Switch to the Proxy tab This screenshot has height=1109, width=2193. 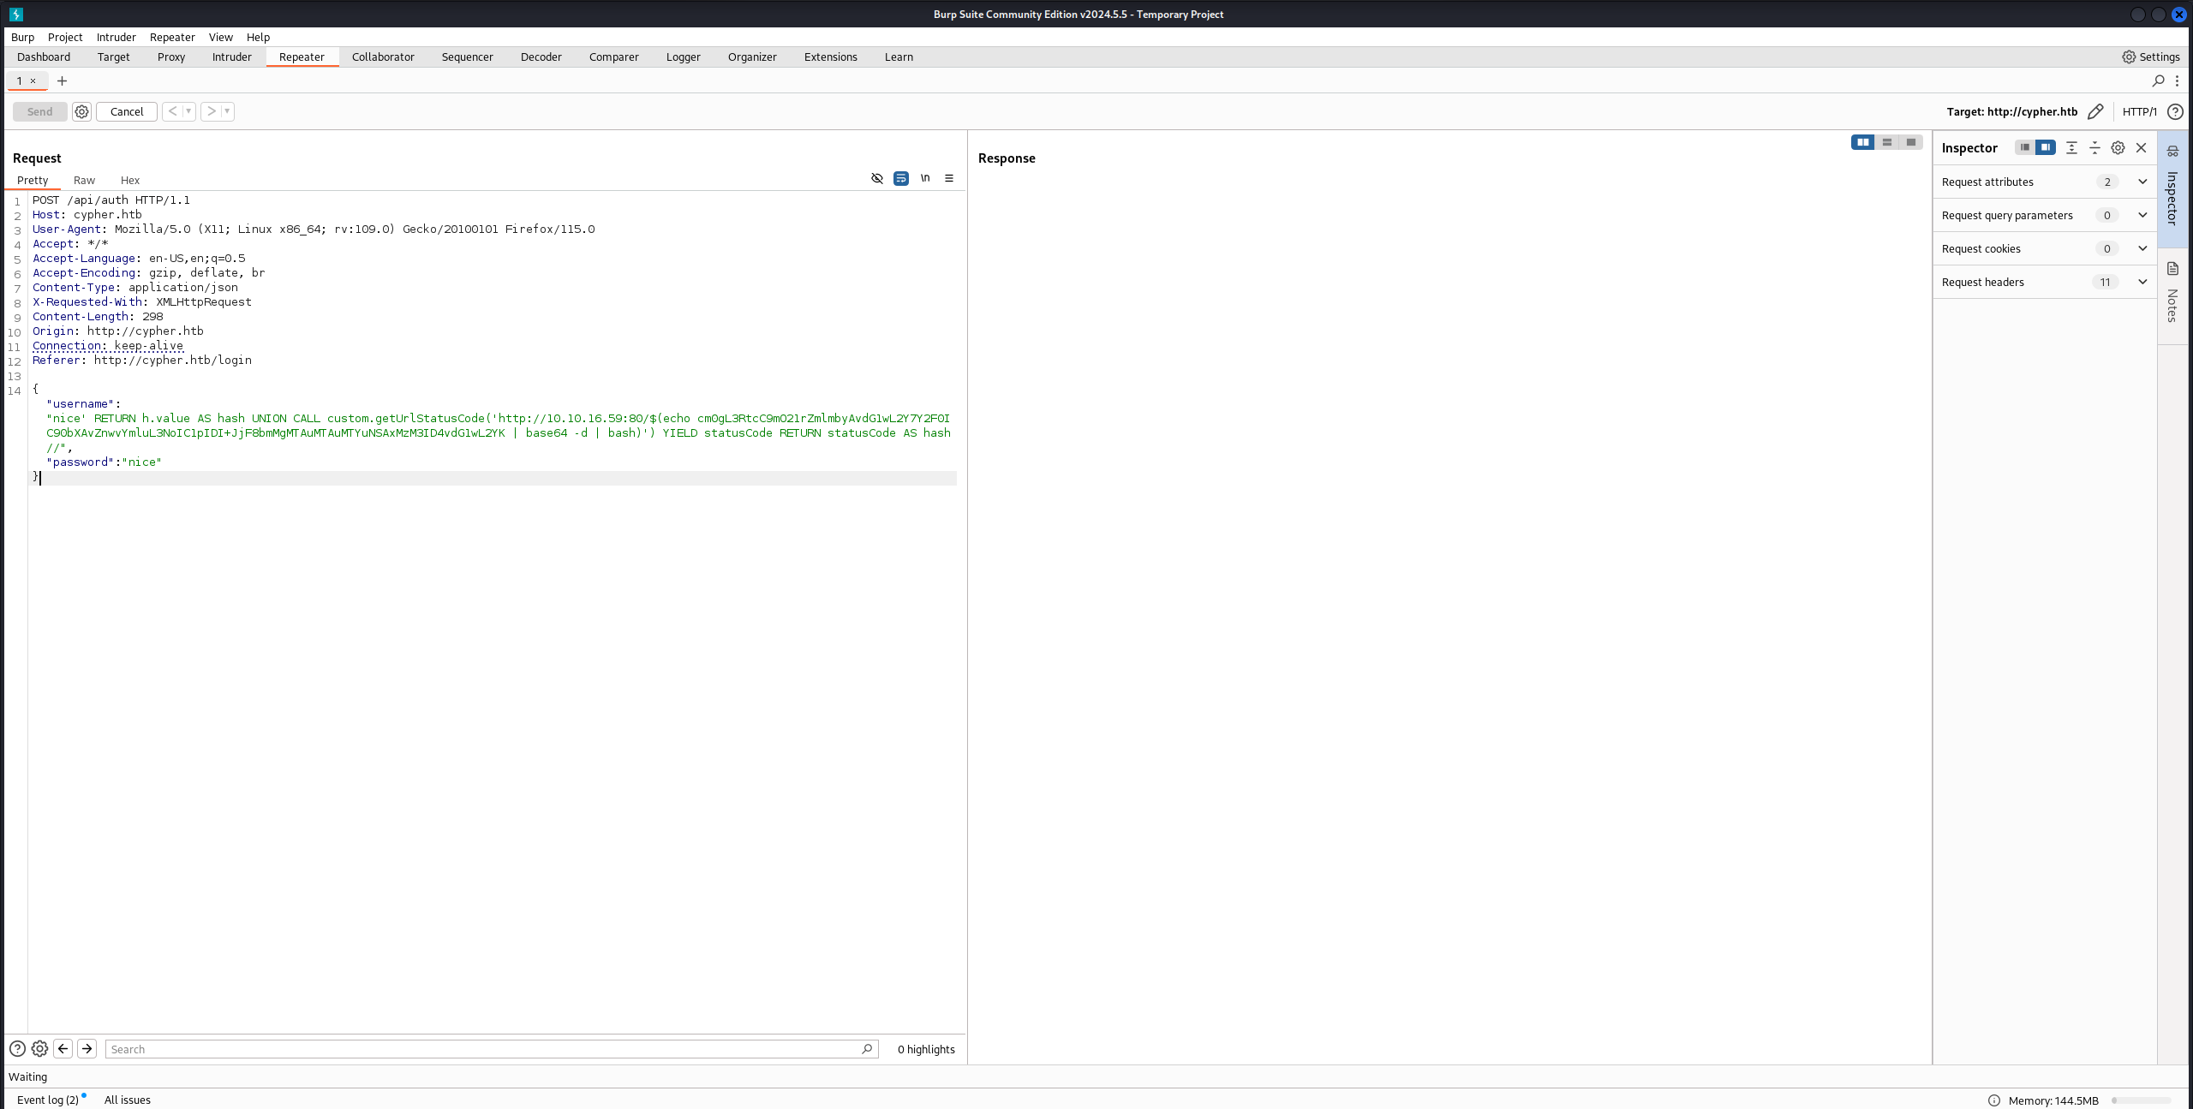pyautogui.click(x=171, y=57)
